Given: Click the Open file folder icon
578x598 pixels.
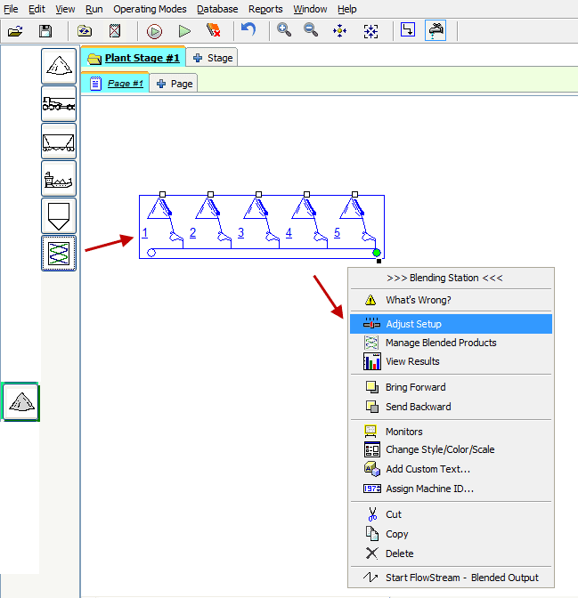Looking at the screenshot, I should [x=15, y=30].
